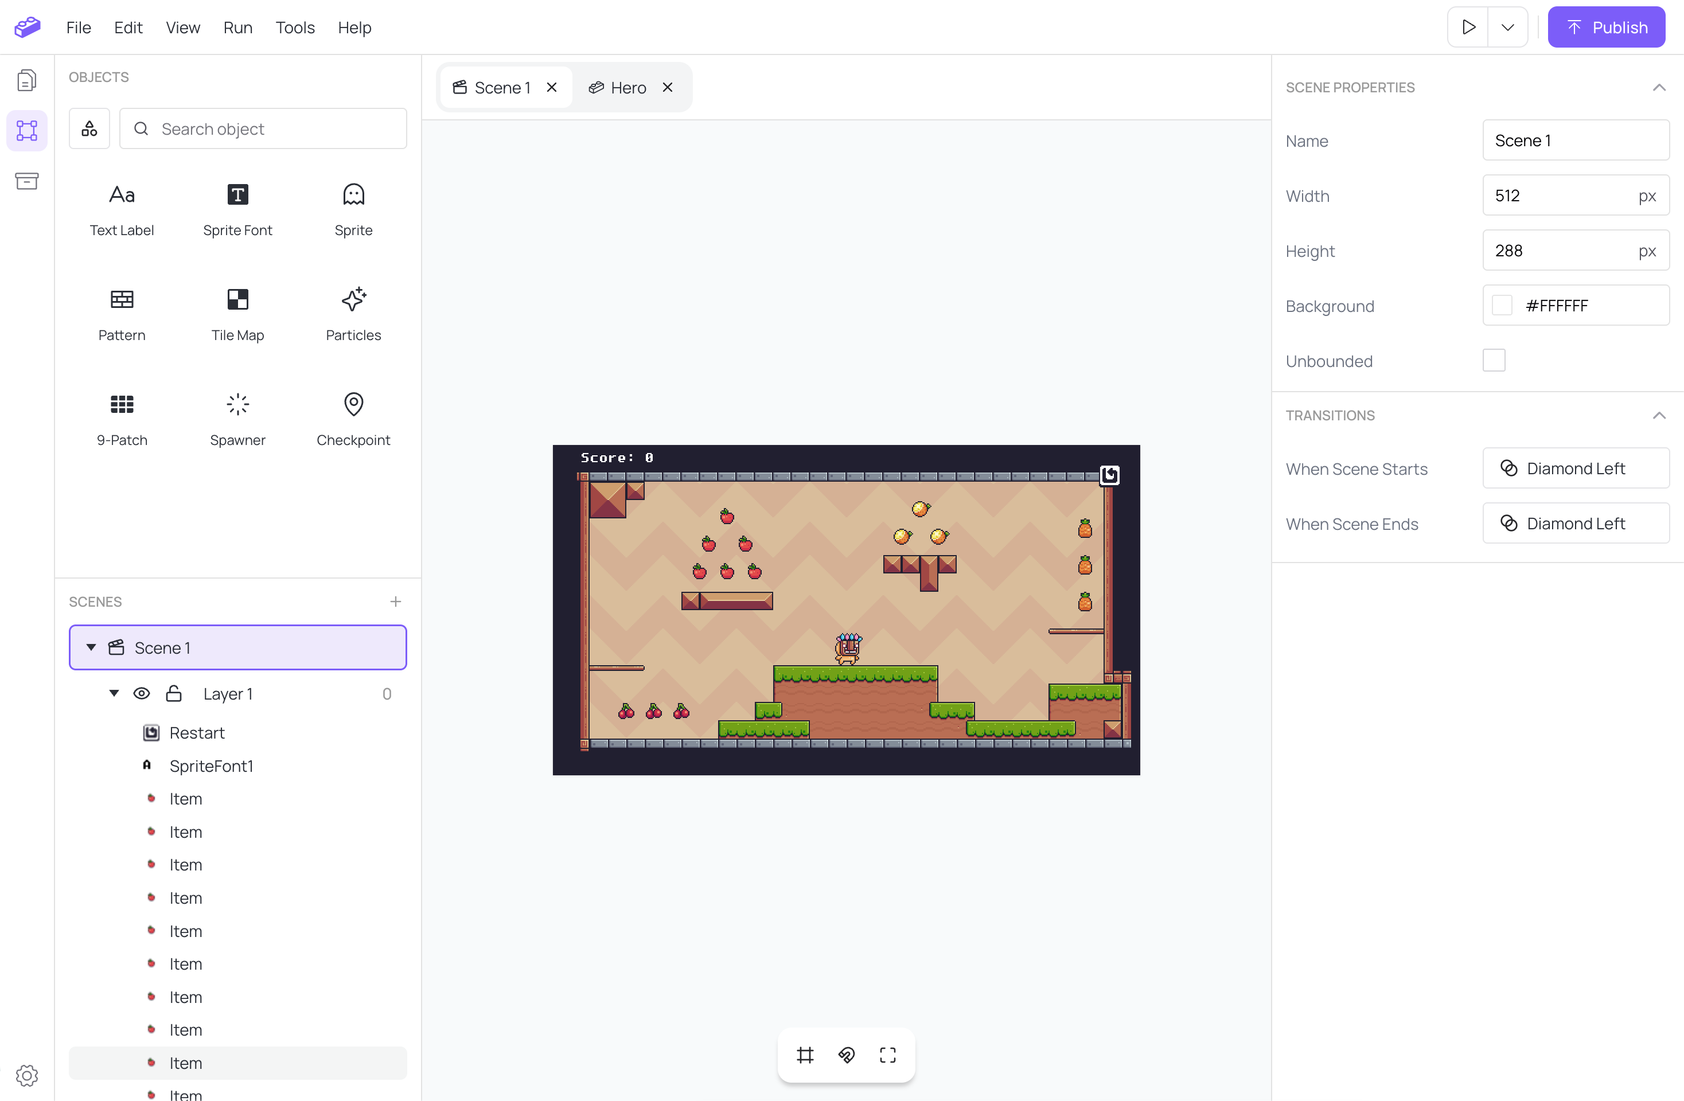
Task: Select the Tile Map object type
Action: [x=237, y=314]
